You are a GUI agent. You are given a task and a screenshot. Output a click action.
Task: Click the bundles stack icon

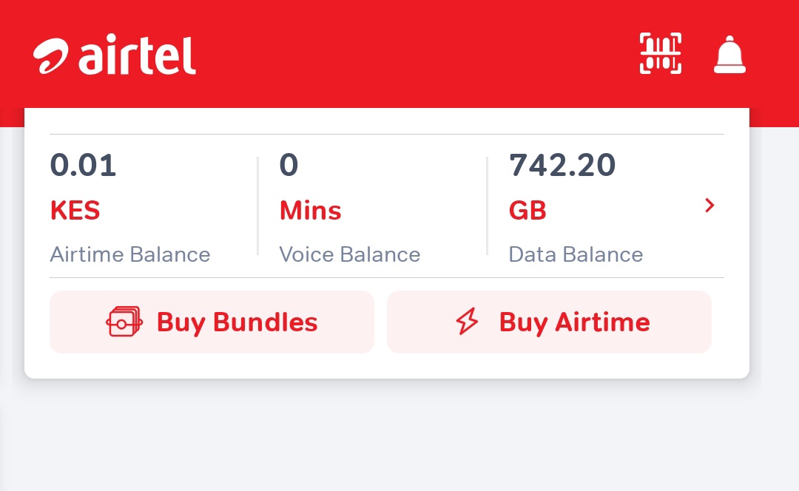[124, 322]
